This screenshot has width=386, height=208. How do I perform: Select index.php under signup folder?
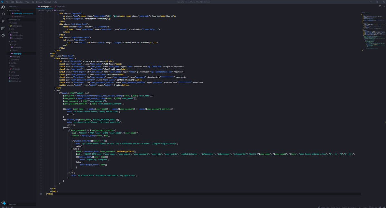pos(21,54)
